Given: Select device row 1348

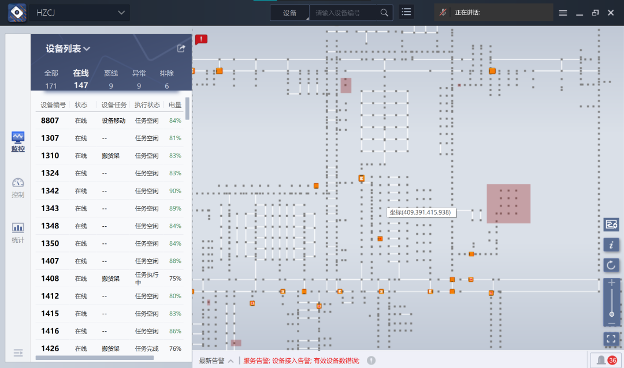Looking at the screenshot, I should 110,226.
